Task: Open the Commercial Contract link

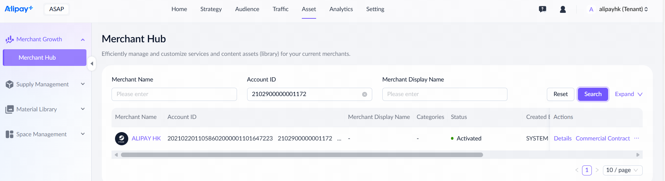Action: [603, 139]
